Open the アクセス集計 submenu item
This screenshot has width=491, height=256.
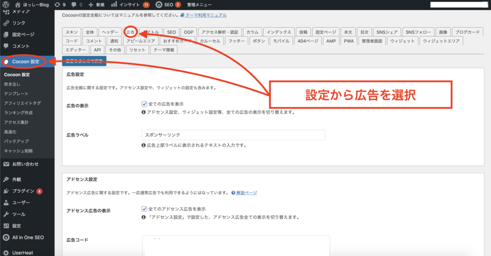(x=16, y=122)
